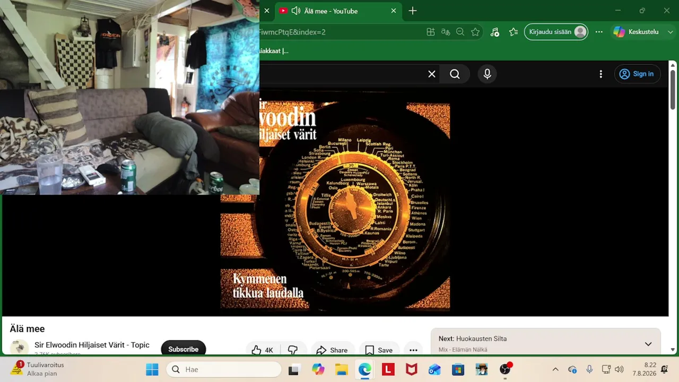The height and width of the screenshot is (382, 679).
Task: Clear the YouTube search box
Action: [432, 74]
